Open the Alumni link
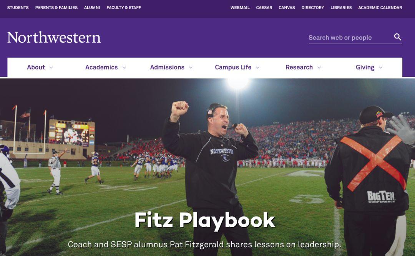415x256 pixels. pos(92,8)
